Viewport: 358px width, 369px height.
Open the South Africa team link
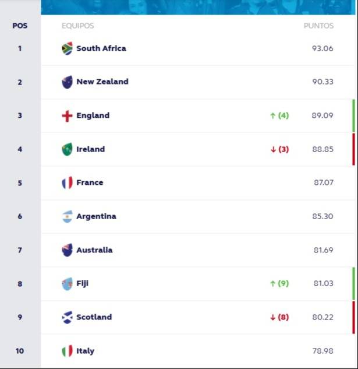[101, 48]
